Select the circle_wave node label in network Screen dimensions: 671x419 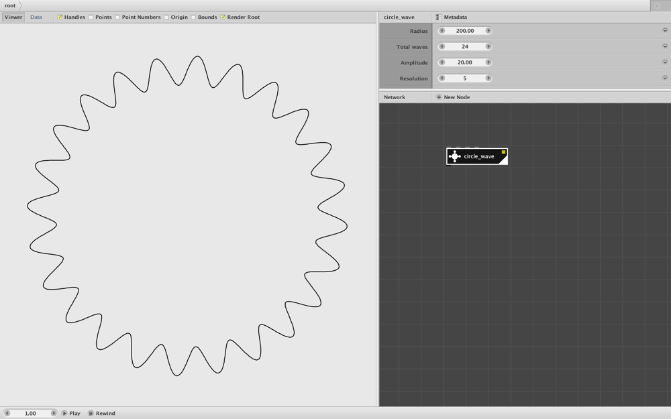pos(479,156)
